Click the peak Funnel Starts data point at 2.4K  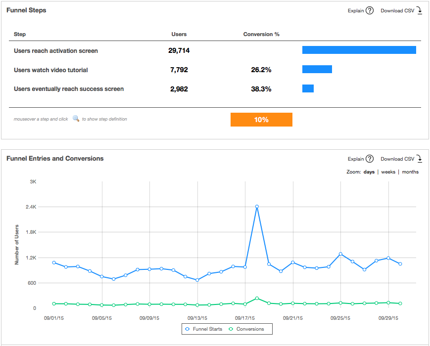pos(257,207)
